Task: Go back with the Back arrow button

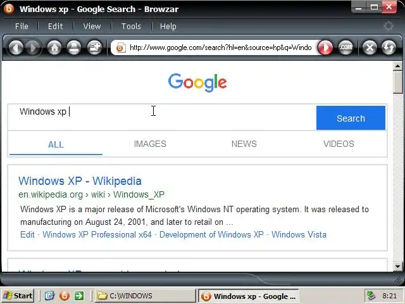Action: [x=16, y=48]
